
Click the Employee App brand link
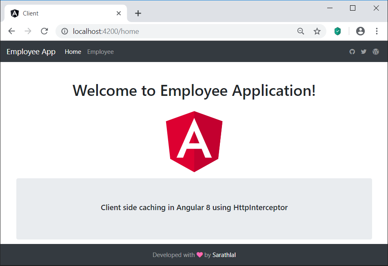(x=31, y=52)
